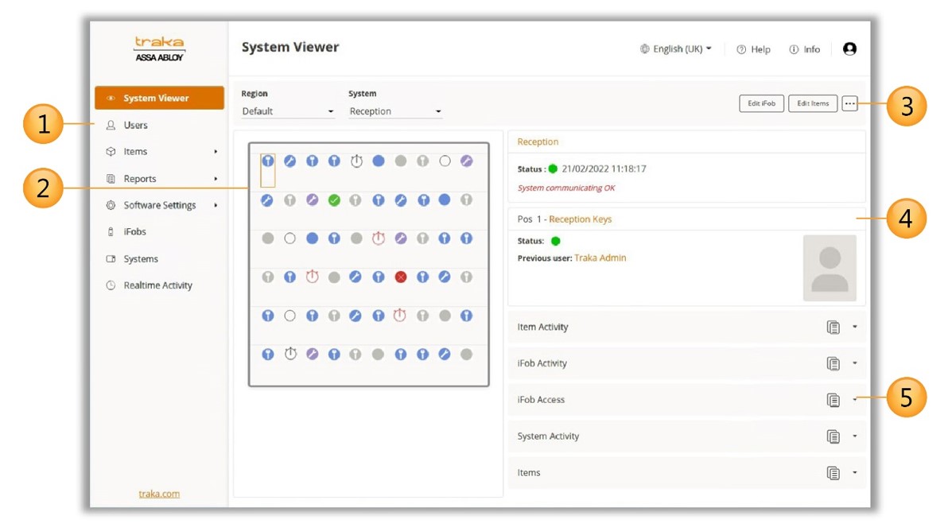This screenshot has height=531, width=948.
Task: Click the Item Activity report copy icon
Action: click(833, 327)
